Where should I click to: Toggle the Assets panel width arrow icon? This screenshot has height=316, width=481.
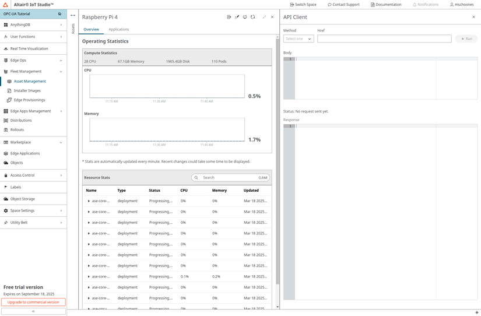(x=73, y=15)
